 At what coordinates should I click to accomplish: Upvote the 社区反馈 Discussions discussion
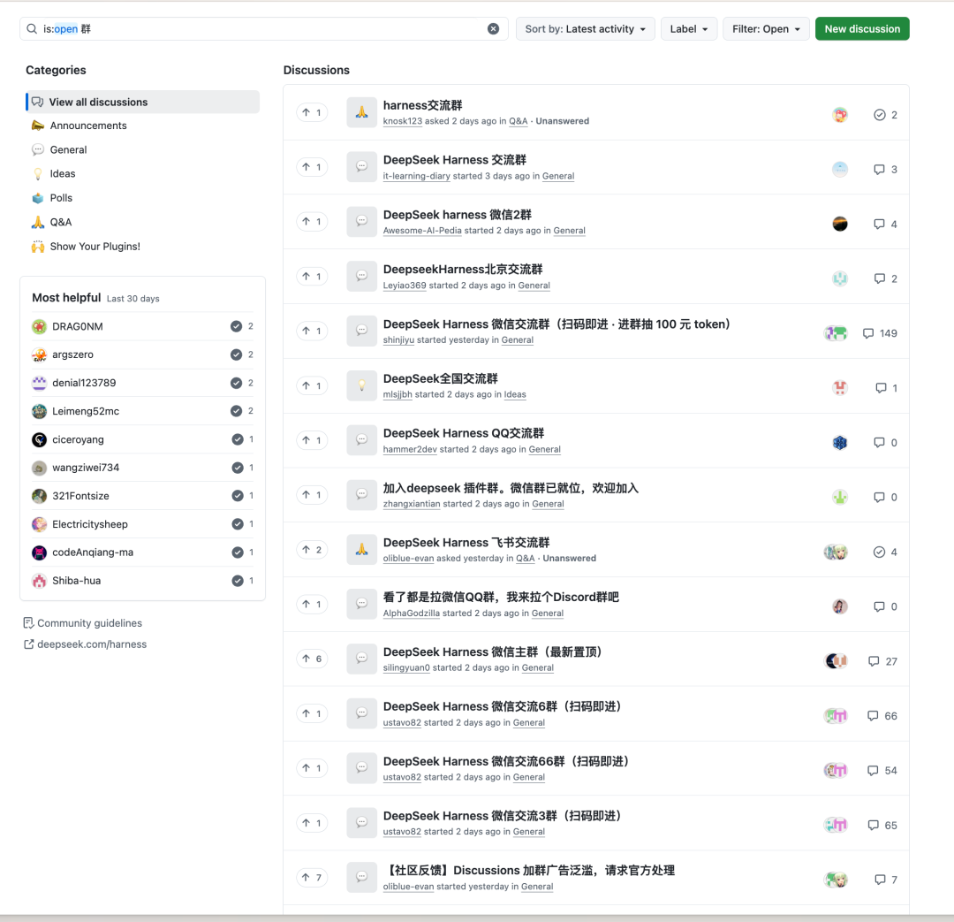click(312, 878)
